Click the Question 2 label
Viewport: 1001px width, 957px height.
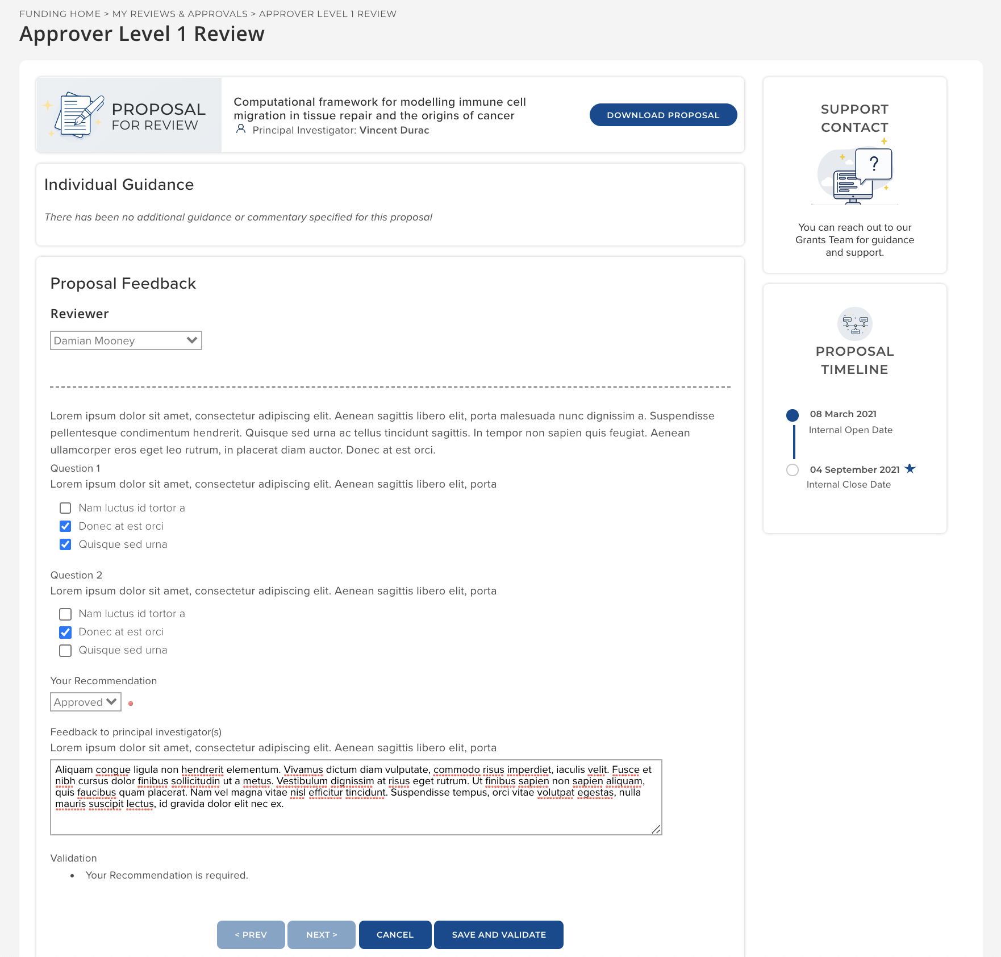(76, 575)
